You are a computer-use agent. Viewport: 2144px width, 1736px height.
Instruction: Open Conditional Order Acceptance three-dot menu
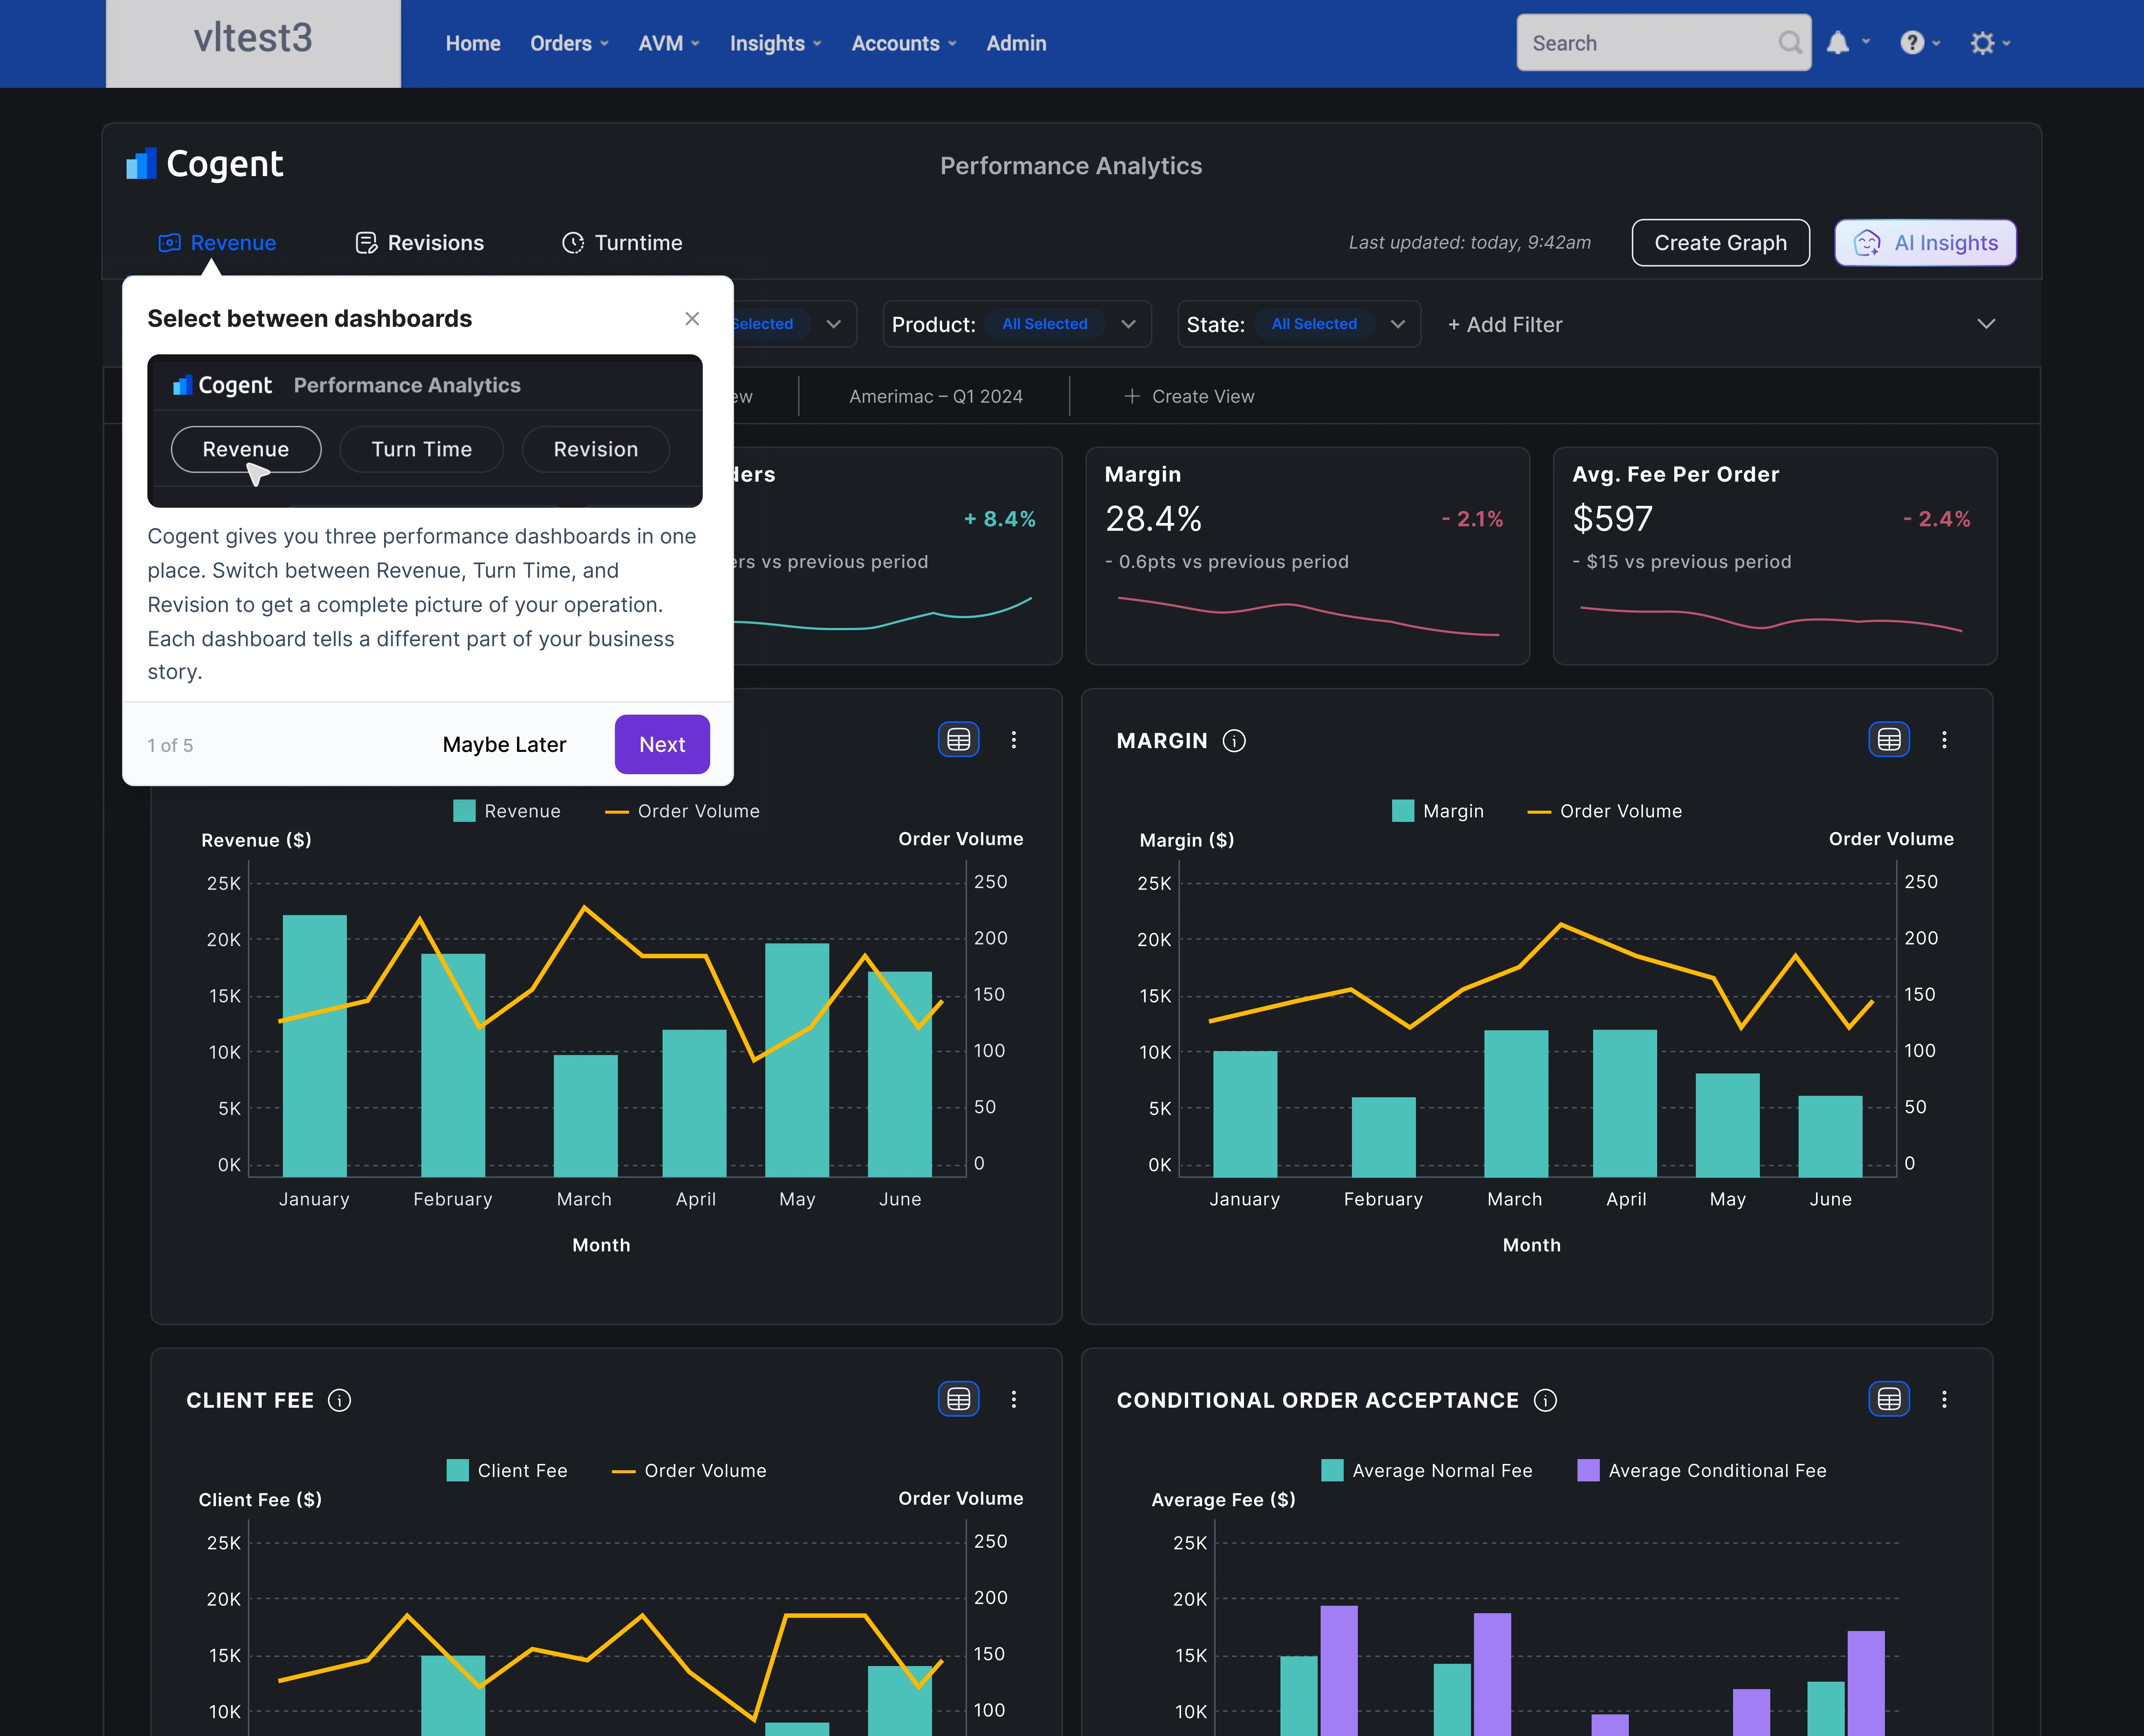[1944, 1399]
